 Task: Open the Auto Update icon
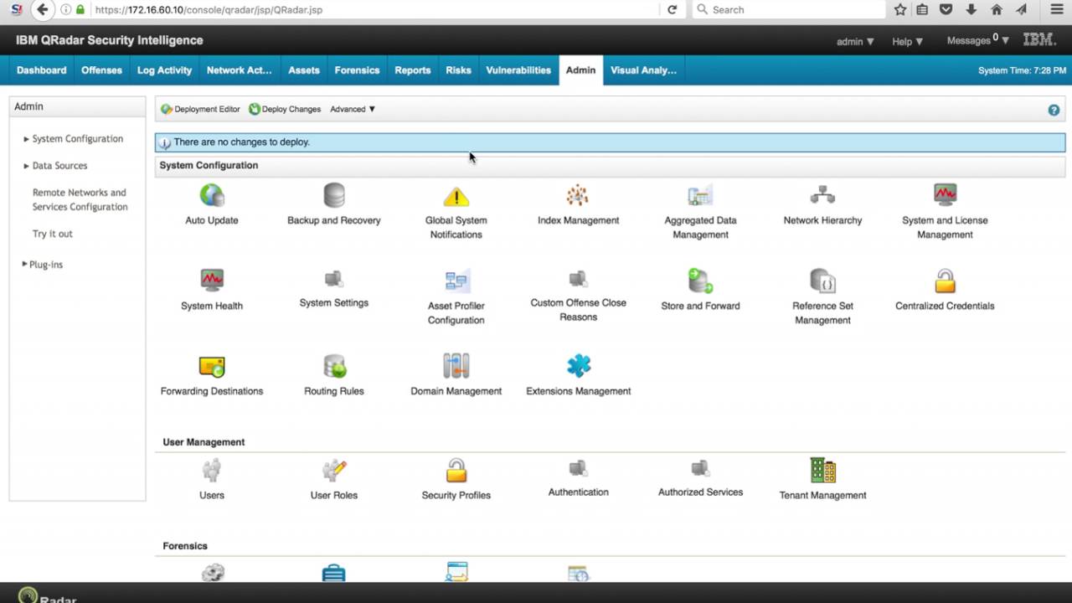[212, 205]
